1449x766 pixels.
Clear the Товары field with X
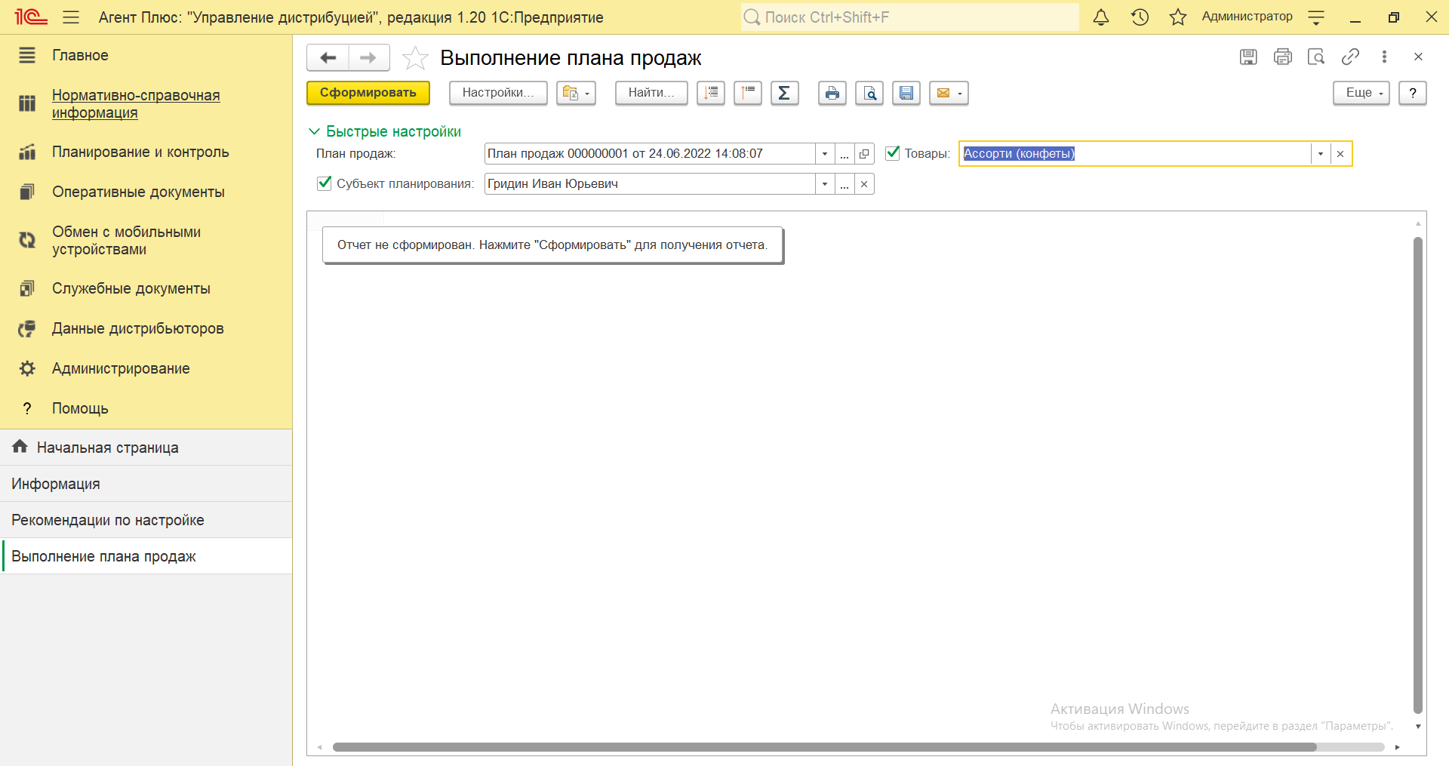click(x=1340, y=154)
